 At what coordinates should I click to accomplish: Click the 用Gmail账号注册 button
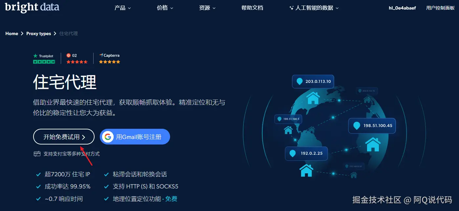pyautogui.click(x=135, y=137)
